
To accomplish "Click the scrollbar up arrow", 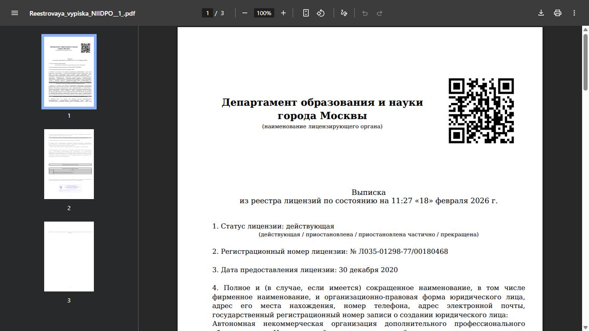I will (x=585, y=29).
